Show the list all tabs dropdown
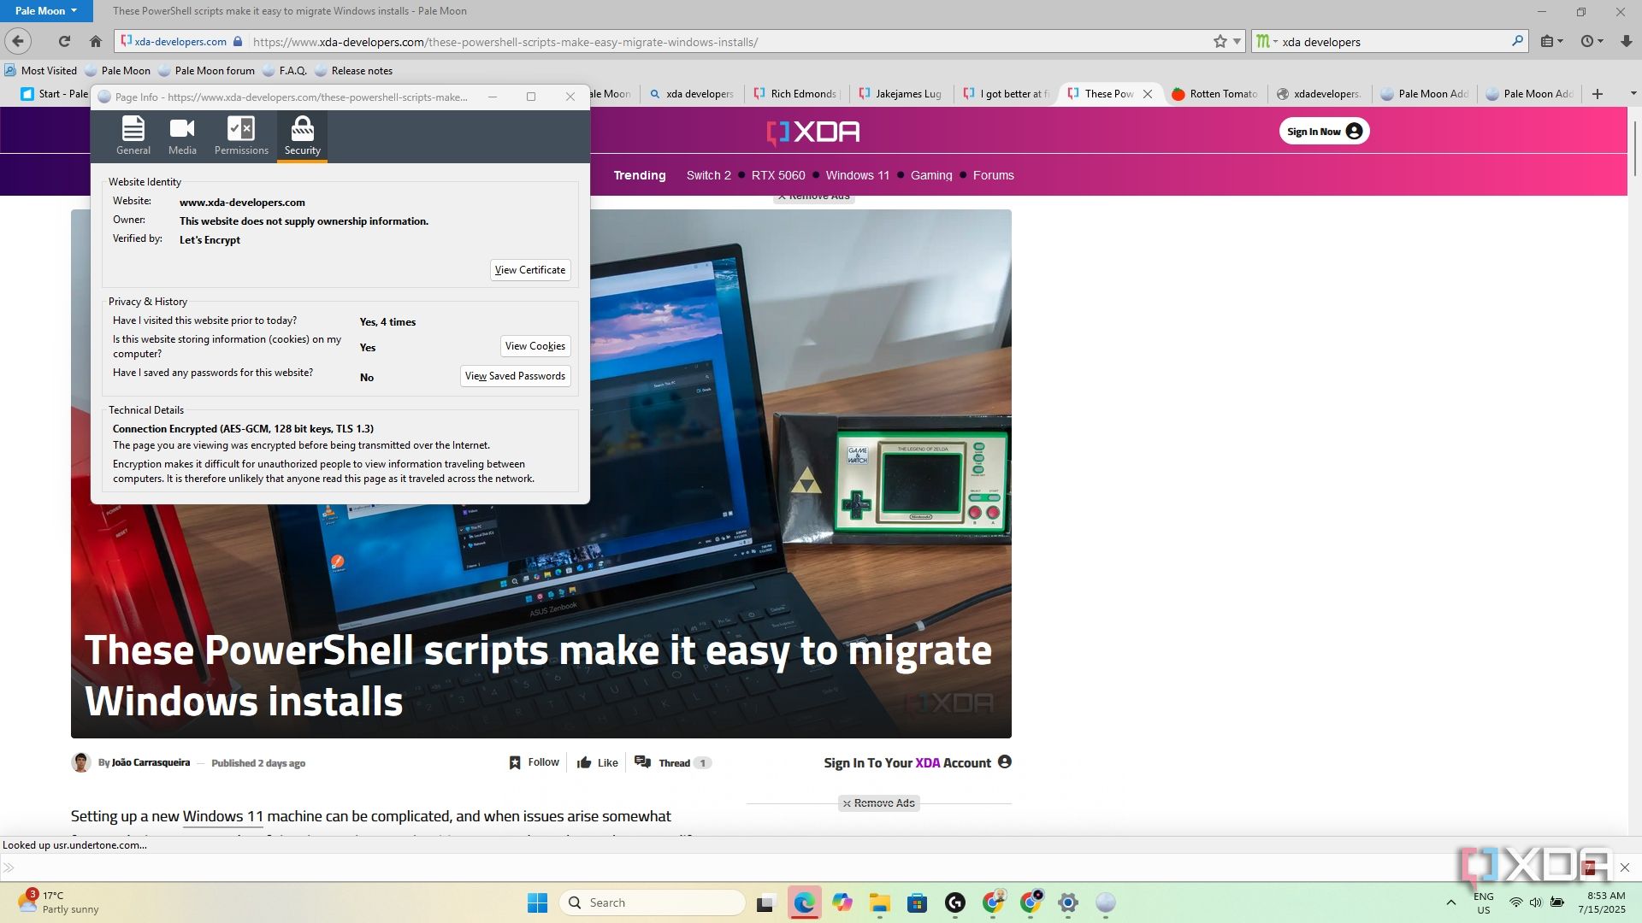Viewport: 1642px width, 923px height. (x=1633, y=93)
